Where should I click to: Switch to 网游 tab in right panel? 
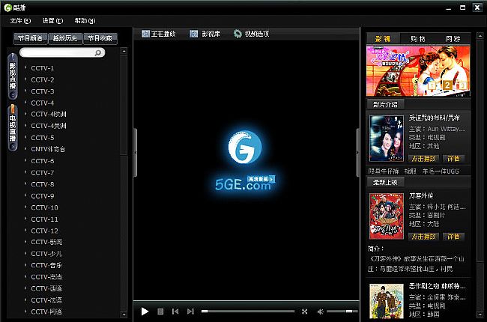coord(453,38)
